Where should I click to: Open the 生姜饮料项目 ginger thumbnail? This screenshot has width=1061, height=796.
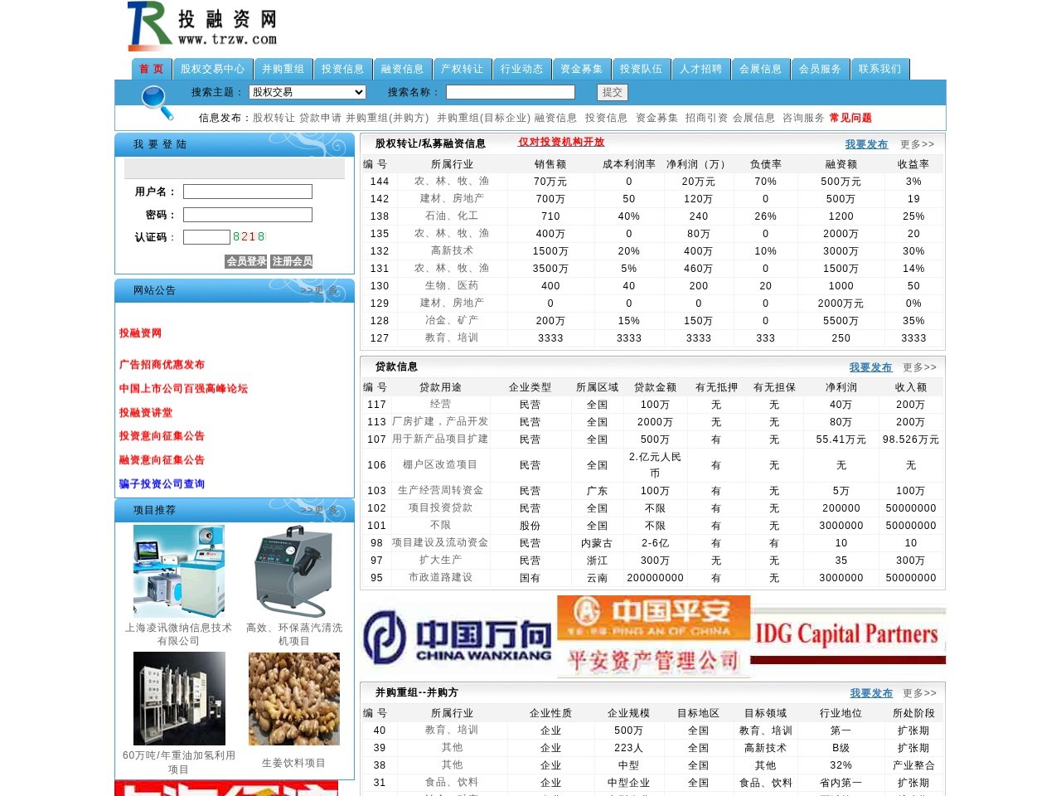point(294,698)
